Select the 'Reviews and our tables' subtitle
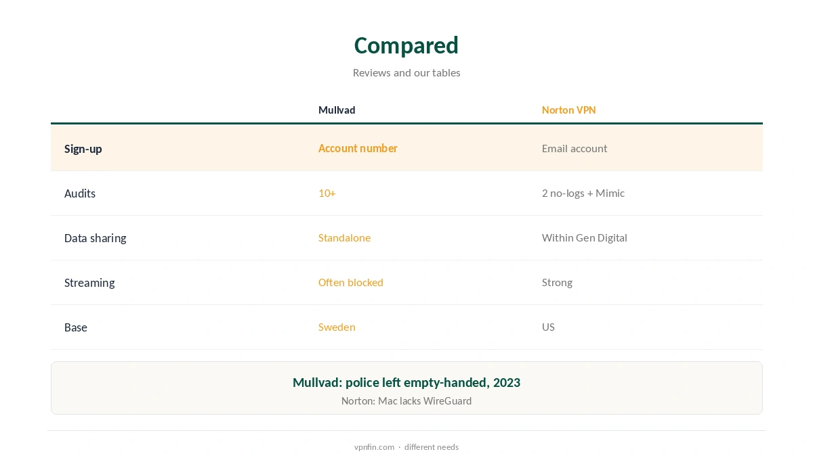The width and height of the screenshot is (813, 460). [x=406, y=72]
